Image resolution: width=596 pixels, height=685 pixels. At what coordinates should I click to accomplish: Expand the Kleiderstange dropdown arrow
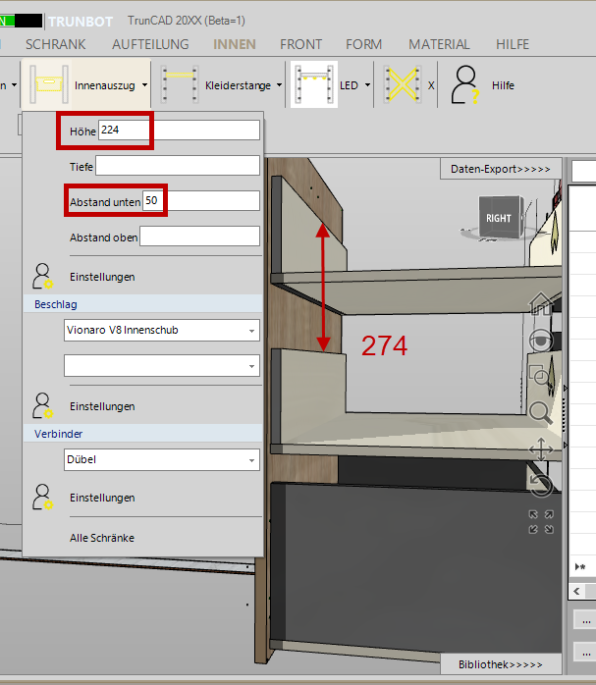(280, 85)
